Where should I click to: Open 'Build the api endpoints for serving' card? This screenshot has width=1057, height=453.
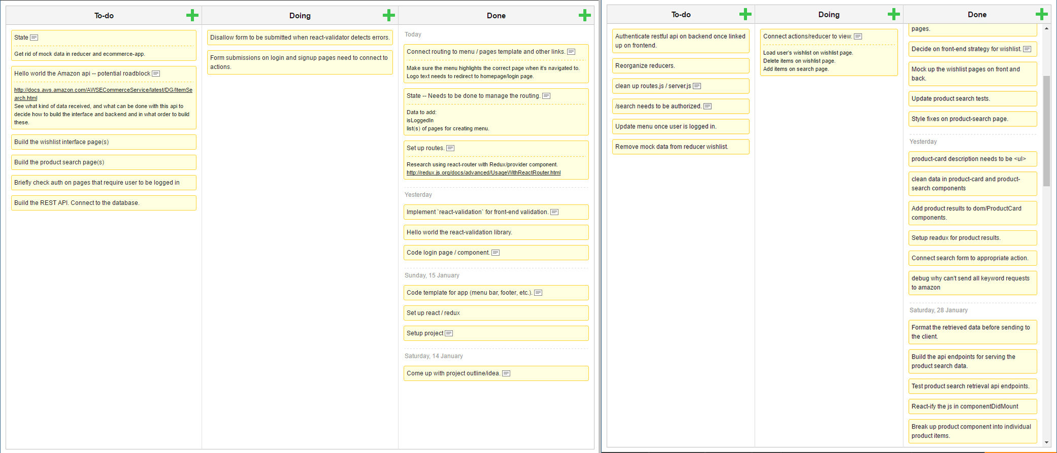[x=973, y=362]
